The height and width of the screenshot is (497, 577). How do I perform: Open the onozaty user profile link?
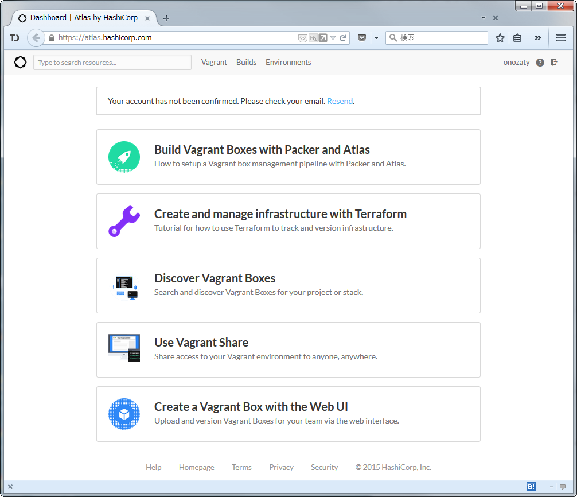516,63
